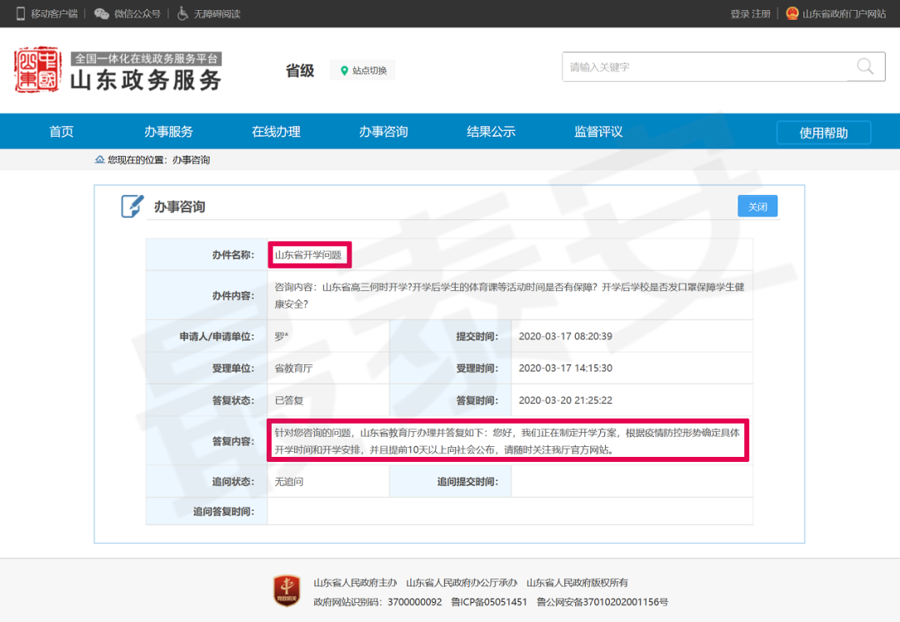This screenshot has width=900, height=622.
Task: Open the 站点切换 site switcher
Action: pos(363,71)
